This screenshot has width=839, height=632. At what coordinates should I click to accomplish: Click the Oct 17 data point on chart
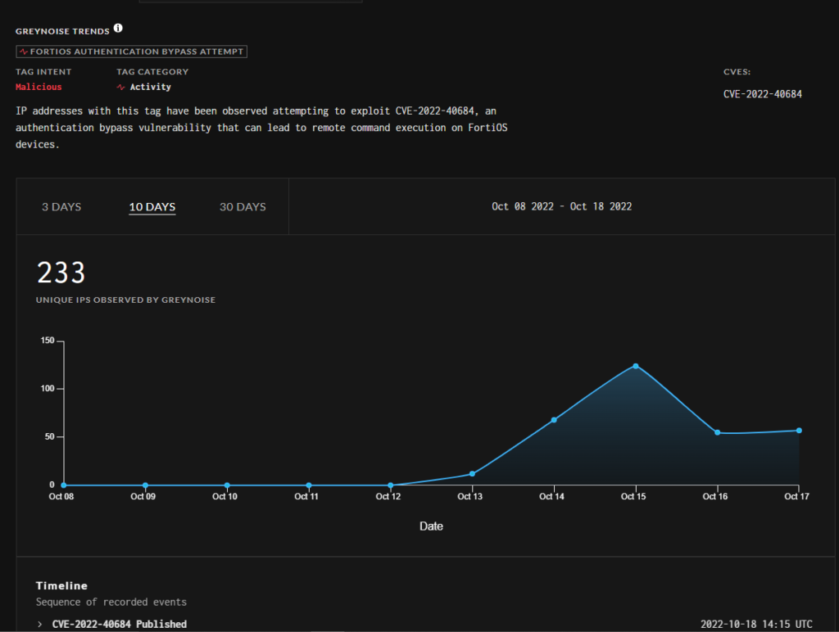tap(799, 431)
